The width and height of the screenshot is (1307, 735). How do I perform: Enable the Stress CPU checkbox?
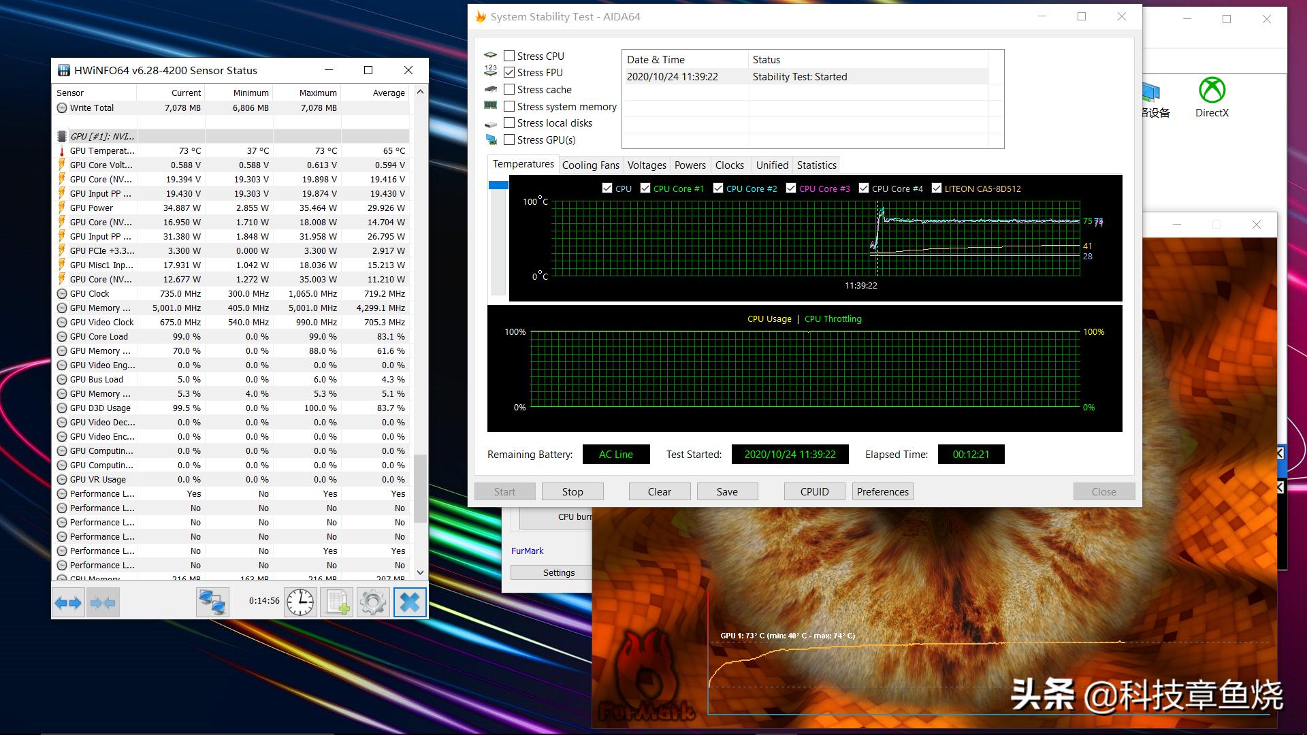click(x=509, y=56)
